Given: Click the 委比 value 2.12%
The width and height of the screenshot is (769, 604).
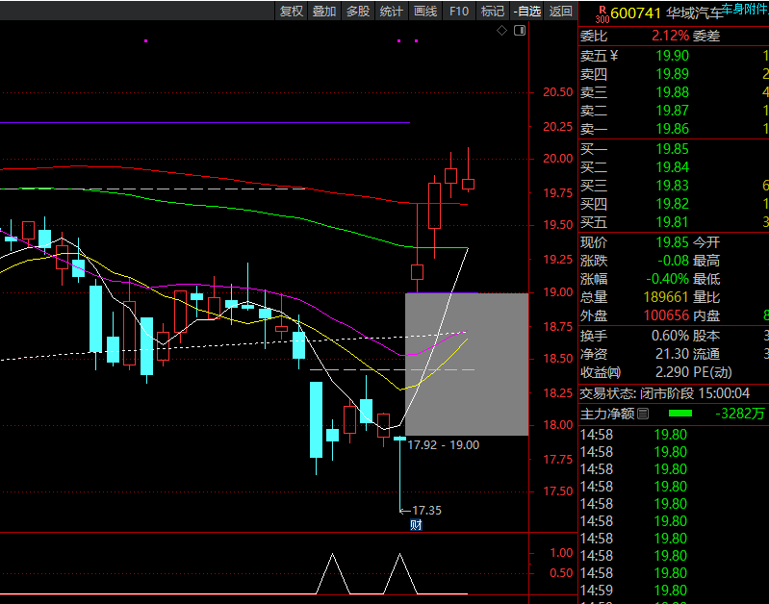Looking at the screenshot, I should (671, 36).
